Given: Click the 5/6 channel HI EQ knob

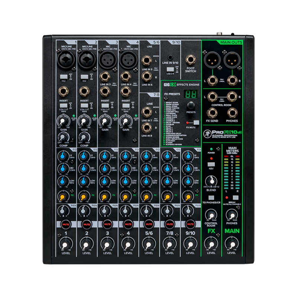Looking at the screenshot, I should tap(146, 156).
